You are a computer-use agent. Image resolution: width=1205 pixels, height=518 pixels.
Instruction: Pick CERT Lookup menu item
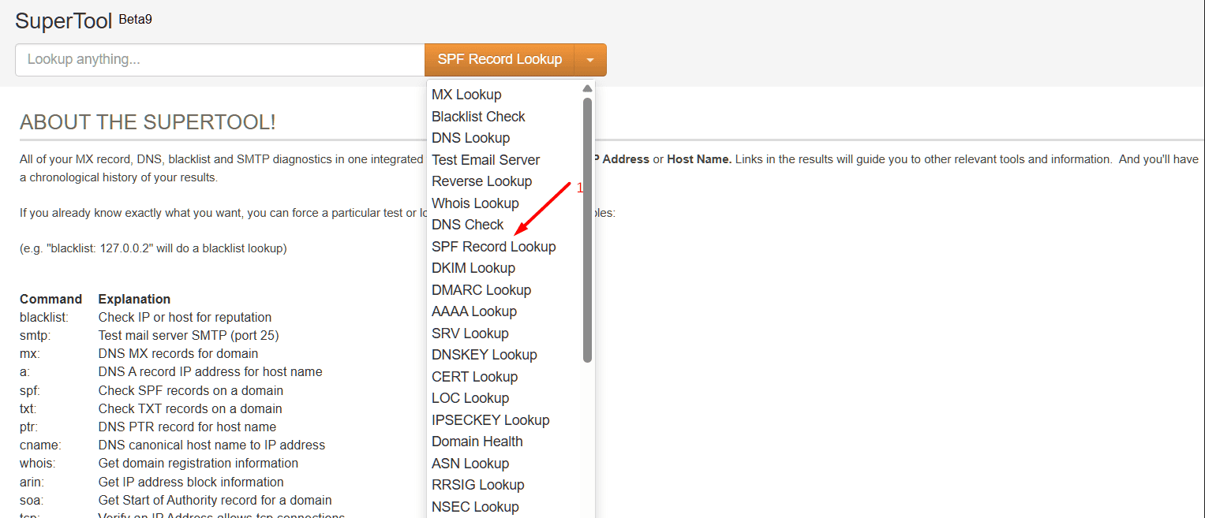click(x=474, y=377)
